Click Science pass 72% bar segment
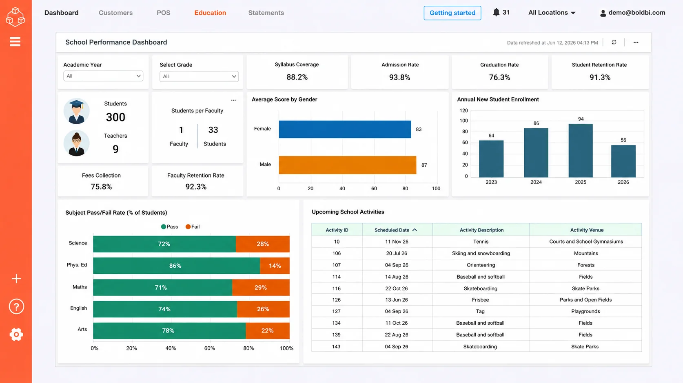 [x=164, y=244]
